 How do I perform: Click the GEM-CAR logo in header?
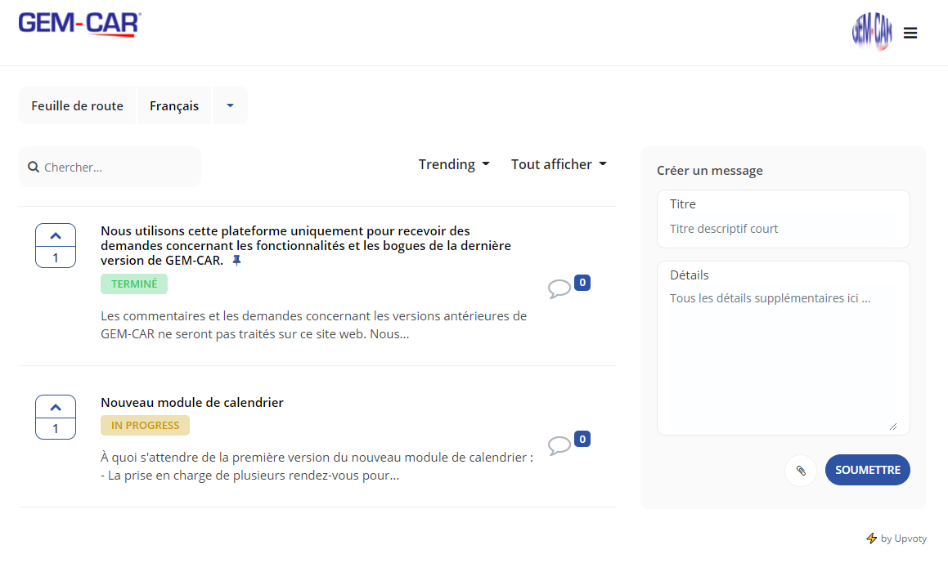coord(80,25)
